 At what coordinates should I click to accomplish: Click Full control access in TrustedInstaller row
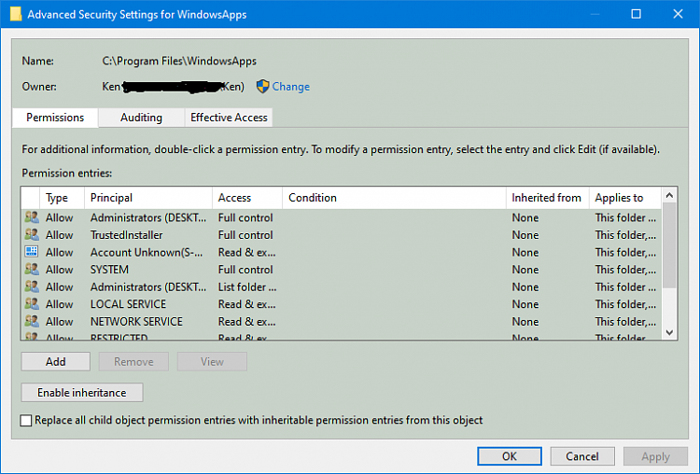point(245,235)
